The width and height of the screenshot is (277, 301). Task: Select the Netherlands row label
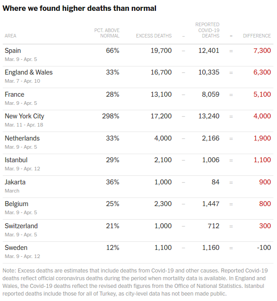click(22, 138)
